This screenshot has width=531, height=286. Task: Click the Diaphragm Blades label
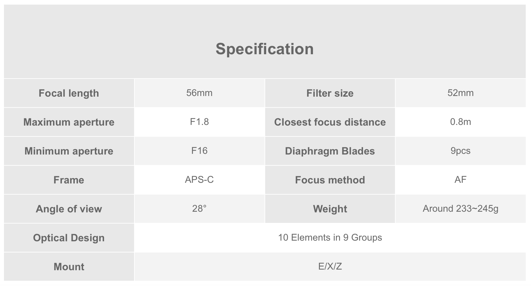(330, 151)
